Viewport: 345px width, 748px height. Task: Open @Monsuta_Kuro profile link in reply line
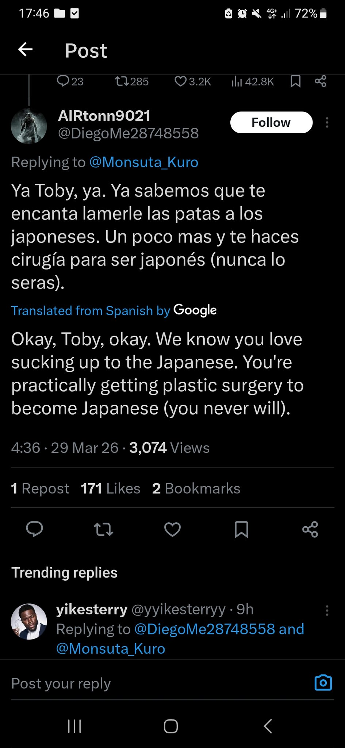(x=143, y=162)
